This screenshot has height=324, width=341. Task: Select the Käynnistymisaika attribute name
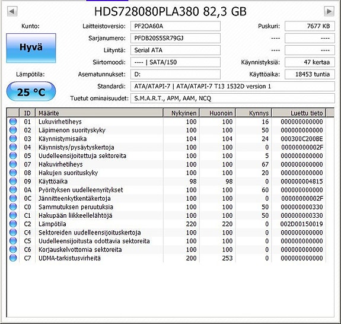63,139
